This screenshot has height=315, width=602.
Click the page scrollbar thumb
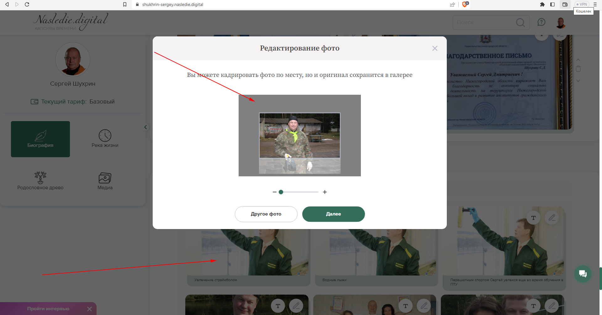[x=600, y=279]
